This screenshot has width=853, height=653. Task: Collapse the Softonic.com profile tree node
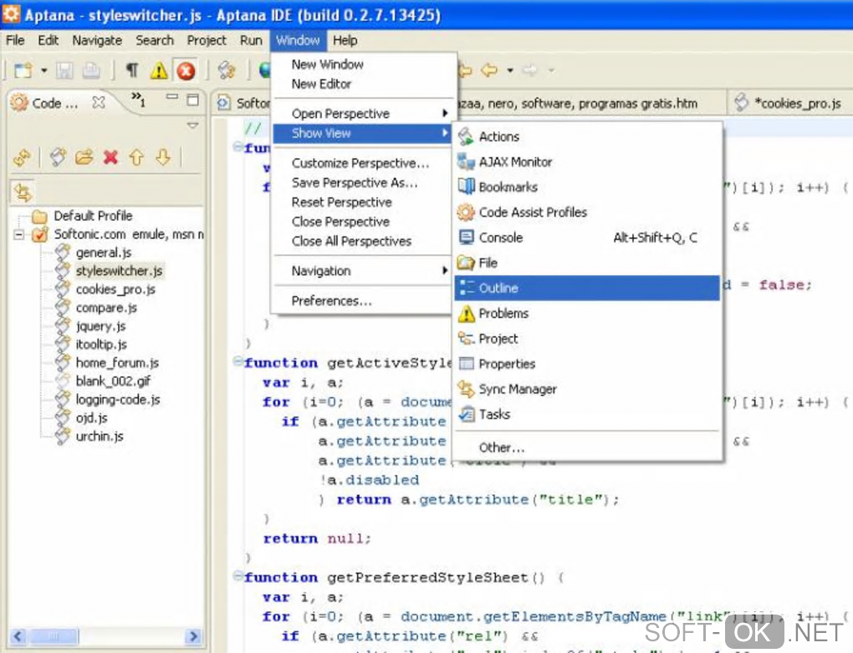[19, 235]
